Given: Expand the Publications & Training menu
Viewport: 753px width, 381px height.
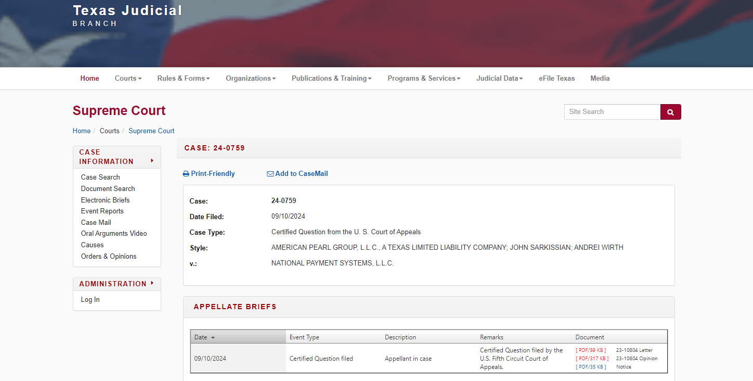Looking at the screenshot, I should tap(332, 78).
